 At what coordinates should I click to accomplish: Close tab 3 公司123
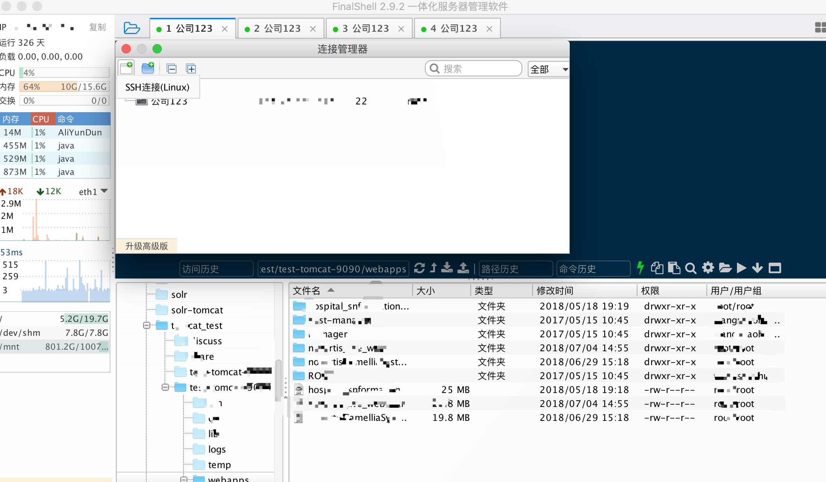[401, 29]
